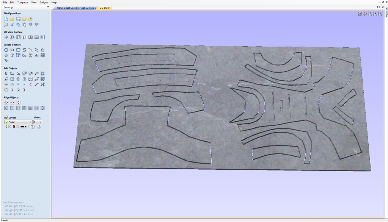388x222 pixels.
Task: Redo the last undone action
Action: (x=37, y=25)
